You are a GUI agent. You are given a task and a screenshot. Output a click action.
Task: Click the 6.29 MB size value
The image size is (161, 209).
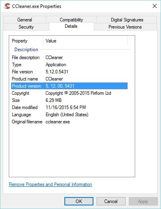pyautogui.click(x=53, y=100)
